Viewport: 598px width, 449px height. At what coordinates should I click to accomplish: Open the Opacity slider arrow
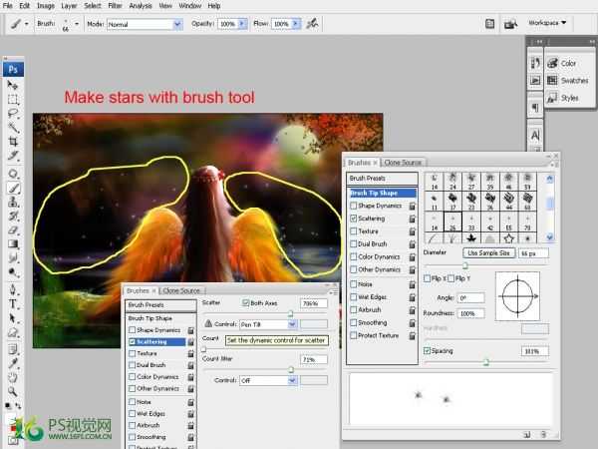pos(242,23)
